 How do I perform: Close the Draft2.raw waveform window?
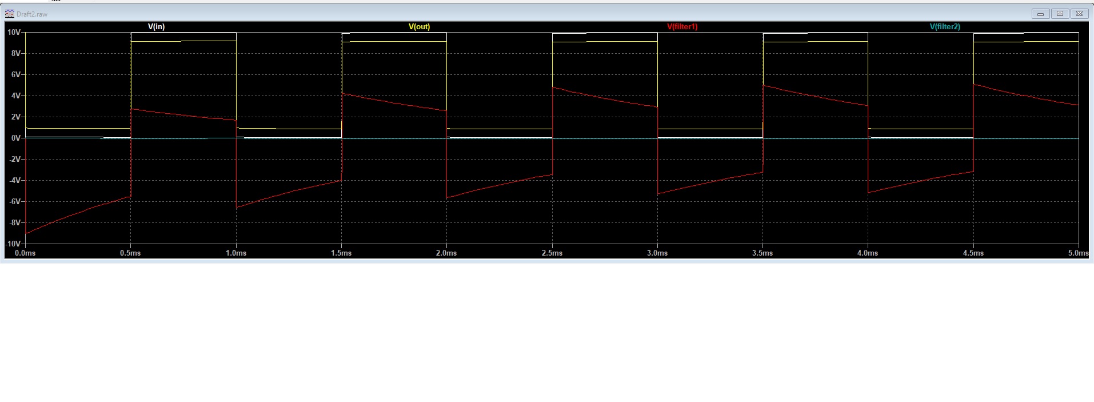point(1079,14)
